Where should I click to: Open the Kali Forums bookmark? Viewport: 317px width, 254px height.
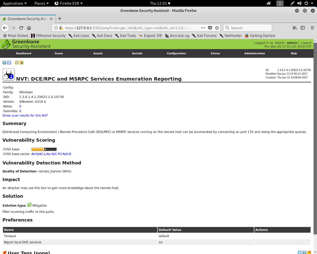204,36
